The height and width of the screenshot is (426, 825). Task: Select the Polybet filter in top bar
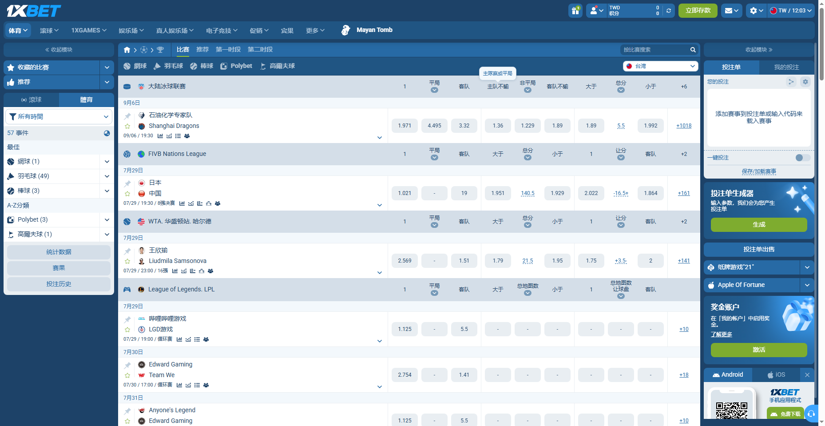pos(236,66)
